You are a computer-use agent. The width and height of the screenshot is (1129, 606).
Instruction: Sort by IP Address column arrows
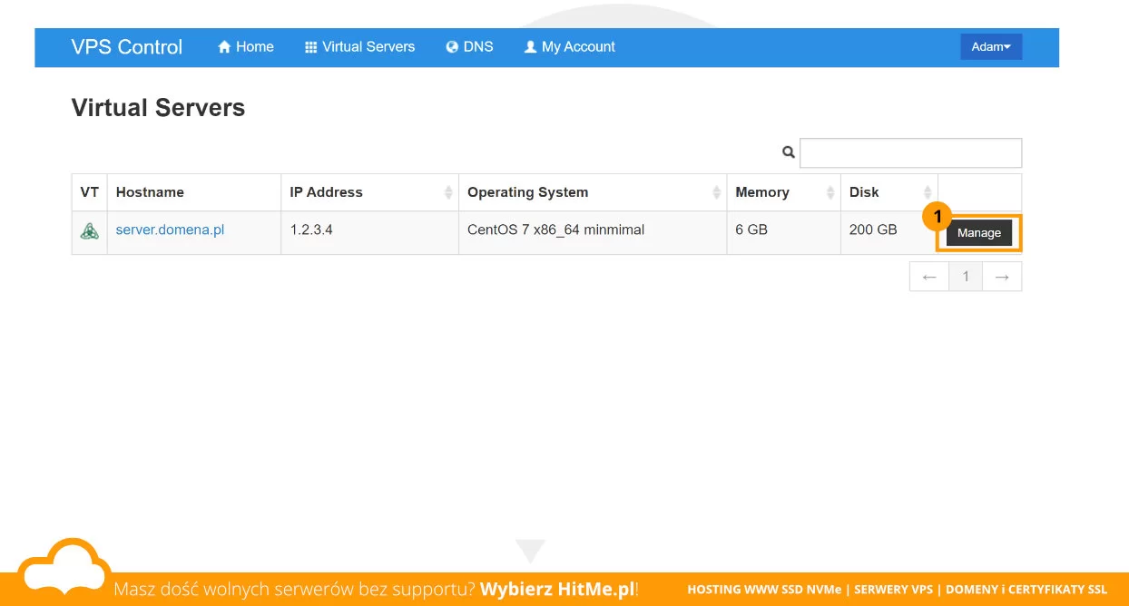448,192
